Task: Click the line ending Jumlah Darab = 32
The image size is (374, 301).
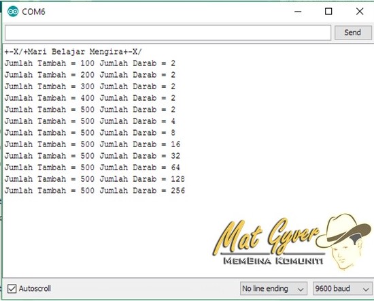Action: tap(92, 156)
